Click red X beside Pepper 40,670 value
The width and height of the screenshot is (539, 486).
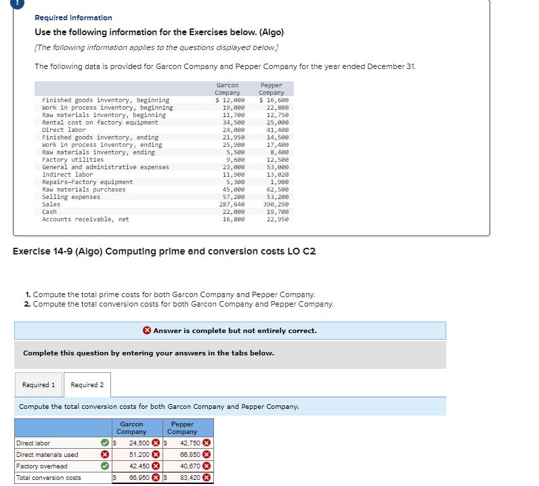pos(207,466)
